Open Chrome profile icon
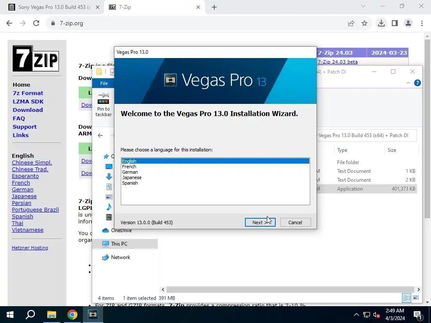 coord(408,24)
